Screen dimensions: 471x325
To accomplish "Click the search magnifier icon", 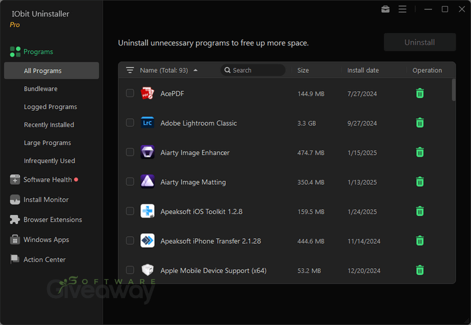I will (x=228, y=70).
